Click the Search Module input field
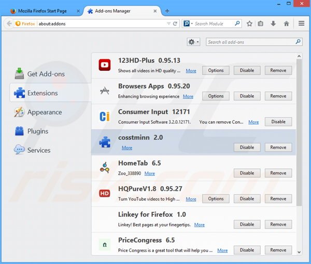The width and height of the screenshot is (311, 264). tap(213, 24)
